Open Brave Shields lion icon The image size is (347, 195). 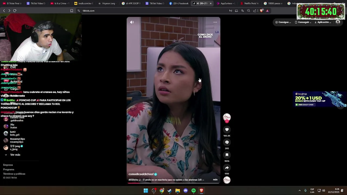click(x=261, y=11)
